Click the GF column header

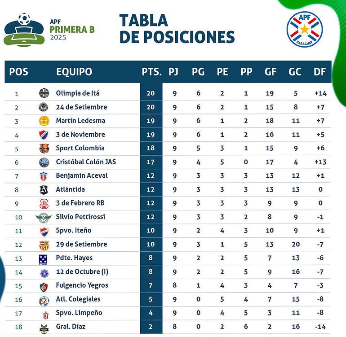coord(271,72)
